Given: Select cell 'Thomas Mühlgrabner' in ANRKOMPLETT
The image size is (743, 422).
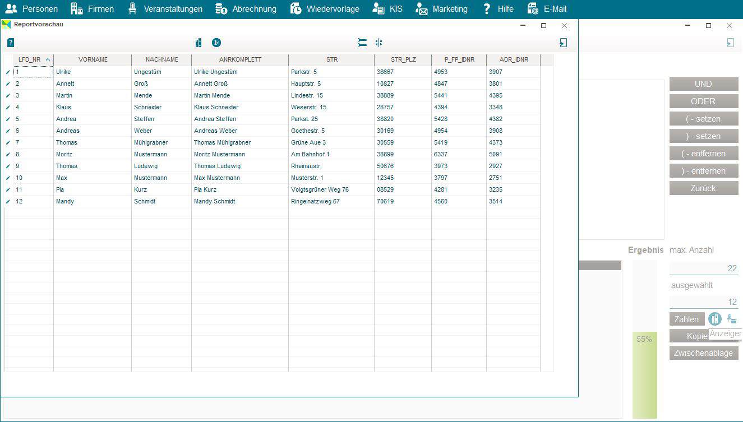Looking at the screenshot, I should click(240, 143).
